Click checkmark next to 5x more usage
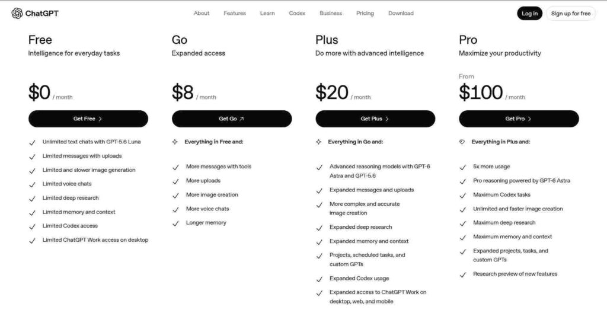The width and height of the screenshot is (607, 310). (462, 167)
